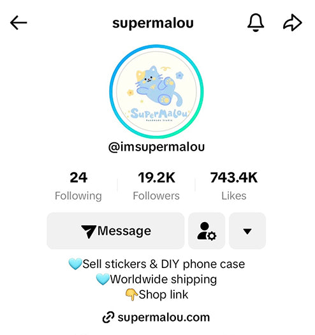Screen dimensions: 315x335
Task: Share profile using the arrow icon
Action: point(293,22)
